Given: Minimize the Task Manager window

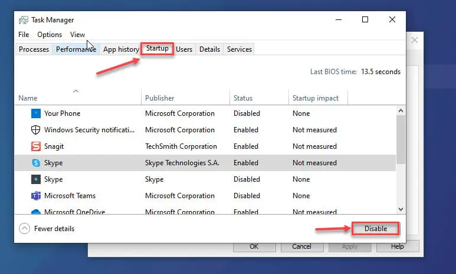Looking at the screenshot, I should pos(339,20).
